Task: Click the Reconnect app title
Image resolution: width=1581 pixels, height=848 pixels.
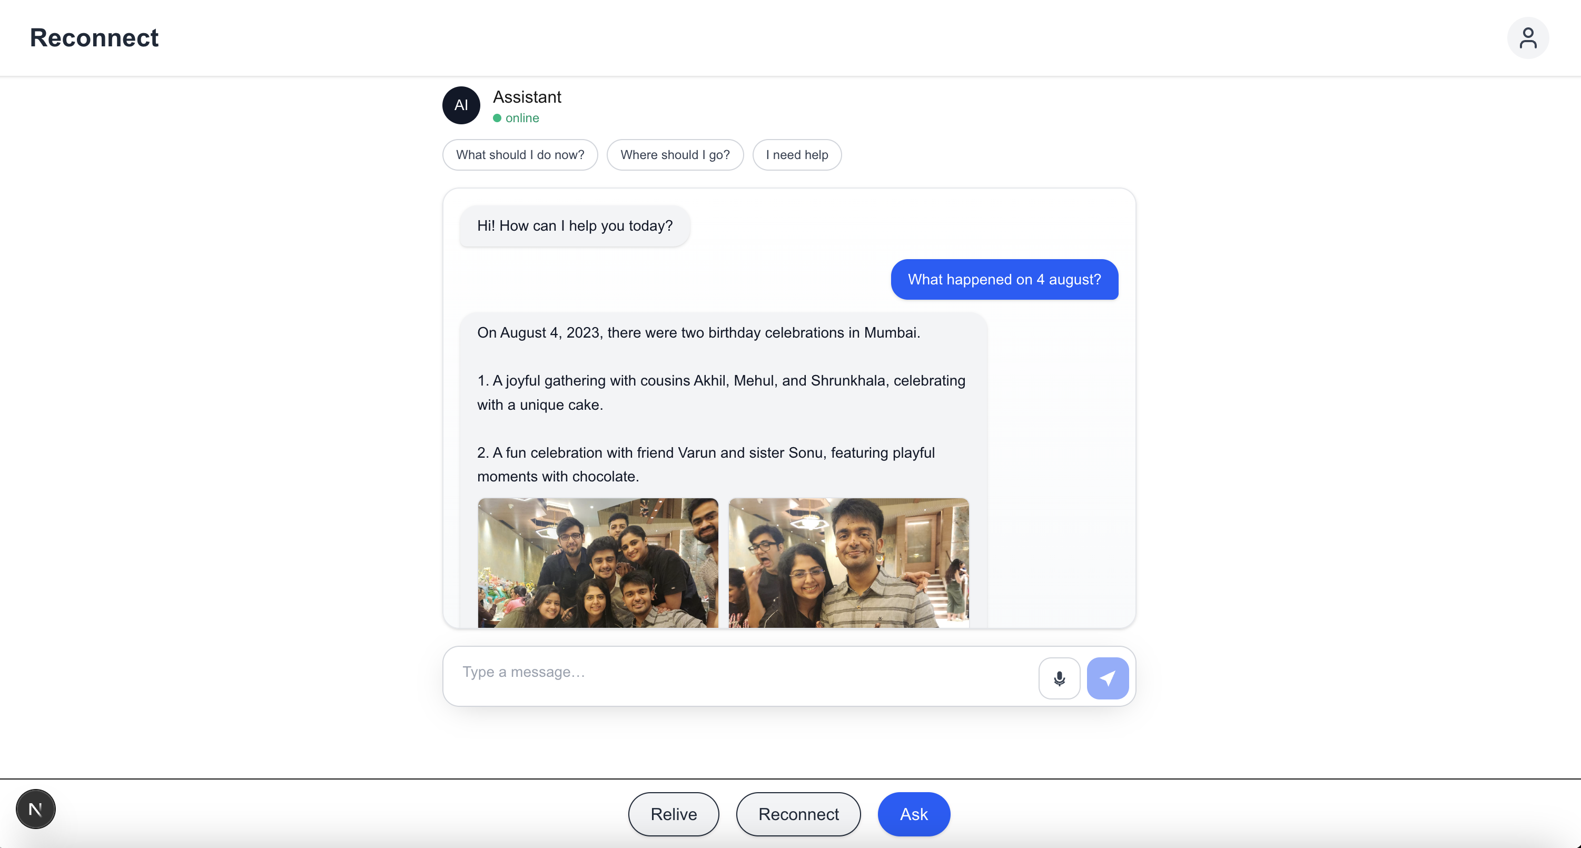Action: click(94, 38)
